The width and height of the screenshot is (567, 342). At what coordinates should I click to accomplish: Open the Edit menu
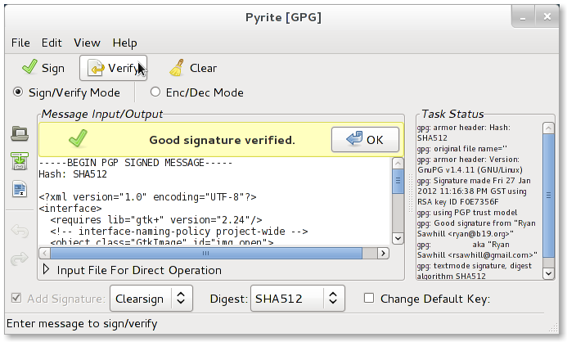[52, 43]
